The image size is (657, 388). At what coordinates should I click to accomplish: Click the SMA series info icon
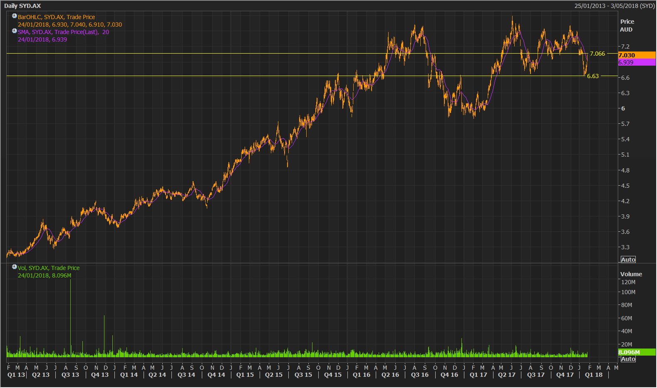15,31
